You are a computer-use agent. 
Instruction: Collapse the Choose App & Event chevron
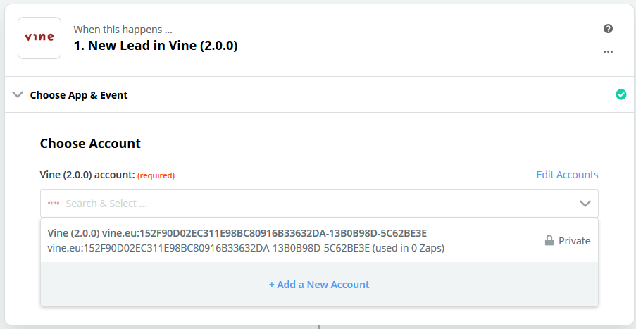(x=18, y=94)
